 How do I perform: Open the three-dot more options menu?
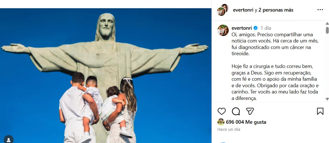coord(320,10)
